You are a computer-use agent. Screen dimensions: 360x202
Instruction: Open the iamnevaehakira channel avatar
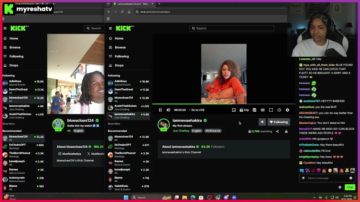tap(164, 125)
